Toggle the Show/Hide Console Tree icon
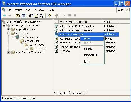131x102 pixels. (x=23, y=16)
